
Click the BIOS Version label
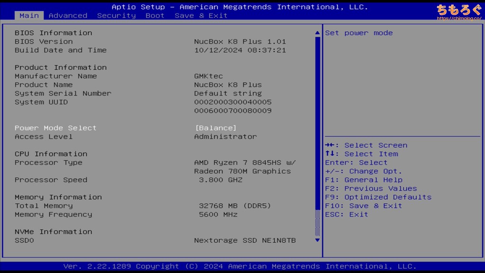tap(44, 42)
